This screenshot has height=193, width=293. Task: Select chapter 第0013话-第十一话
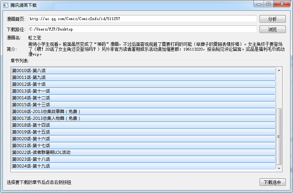tap(143, 91)
